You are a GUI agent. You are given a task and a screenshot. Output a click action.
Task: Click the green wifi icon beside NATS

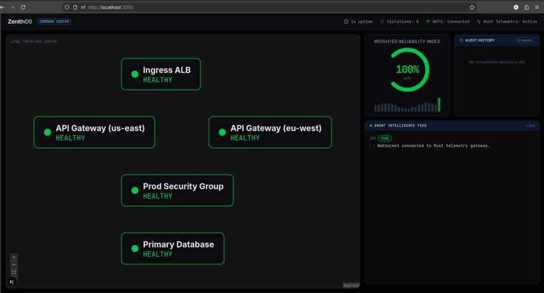click(x=428, y=22)
